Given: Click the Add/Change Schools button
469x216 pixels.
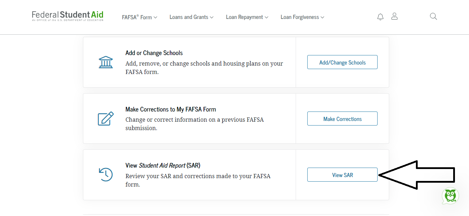Looking at the screenshot, I should 342,62.
